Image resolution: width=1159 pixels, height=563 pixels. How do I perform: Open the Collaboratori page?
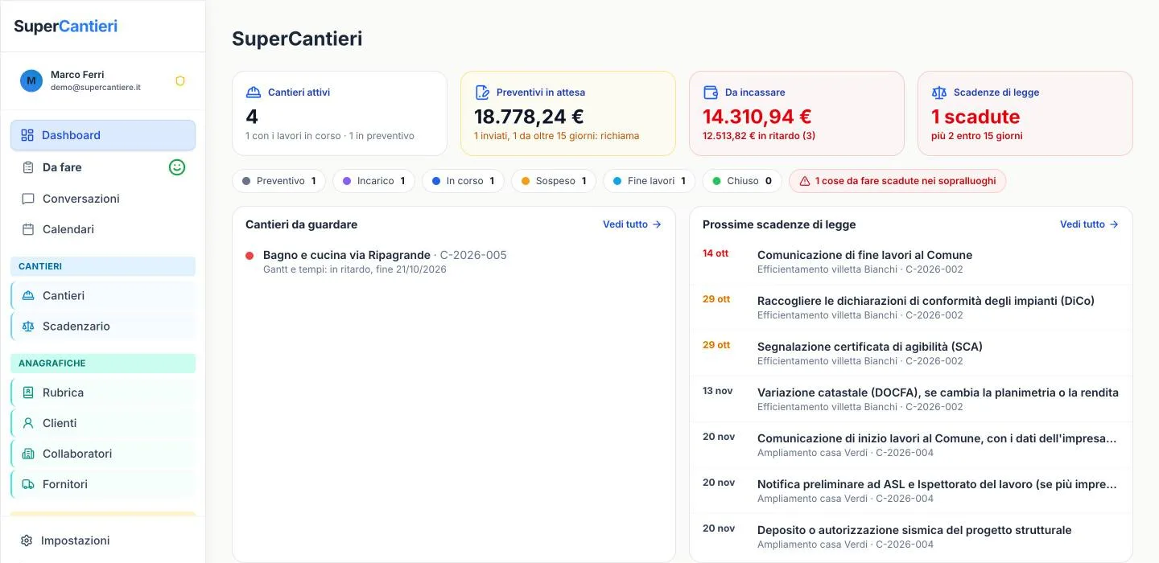coord(103,454)
